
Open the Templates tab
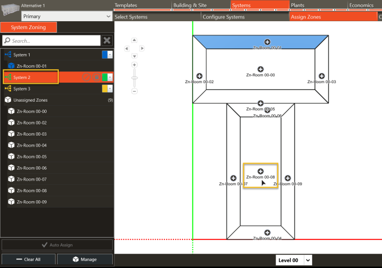tap(142, 5)
